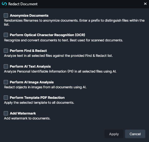Close the Redact Document dialog with X
Viewport: 149px width, 142px height.
145,4
